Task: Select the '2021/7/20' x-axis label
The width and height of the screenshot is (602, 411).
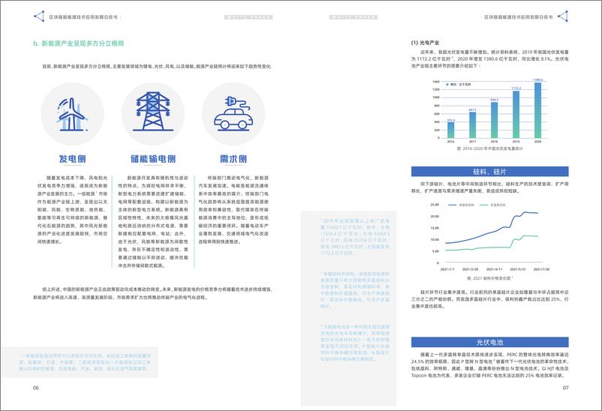Action: [x=541, y=269]
